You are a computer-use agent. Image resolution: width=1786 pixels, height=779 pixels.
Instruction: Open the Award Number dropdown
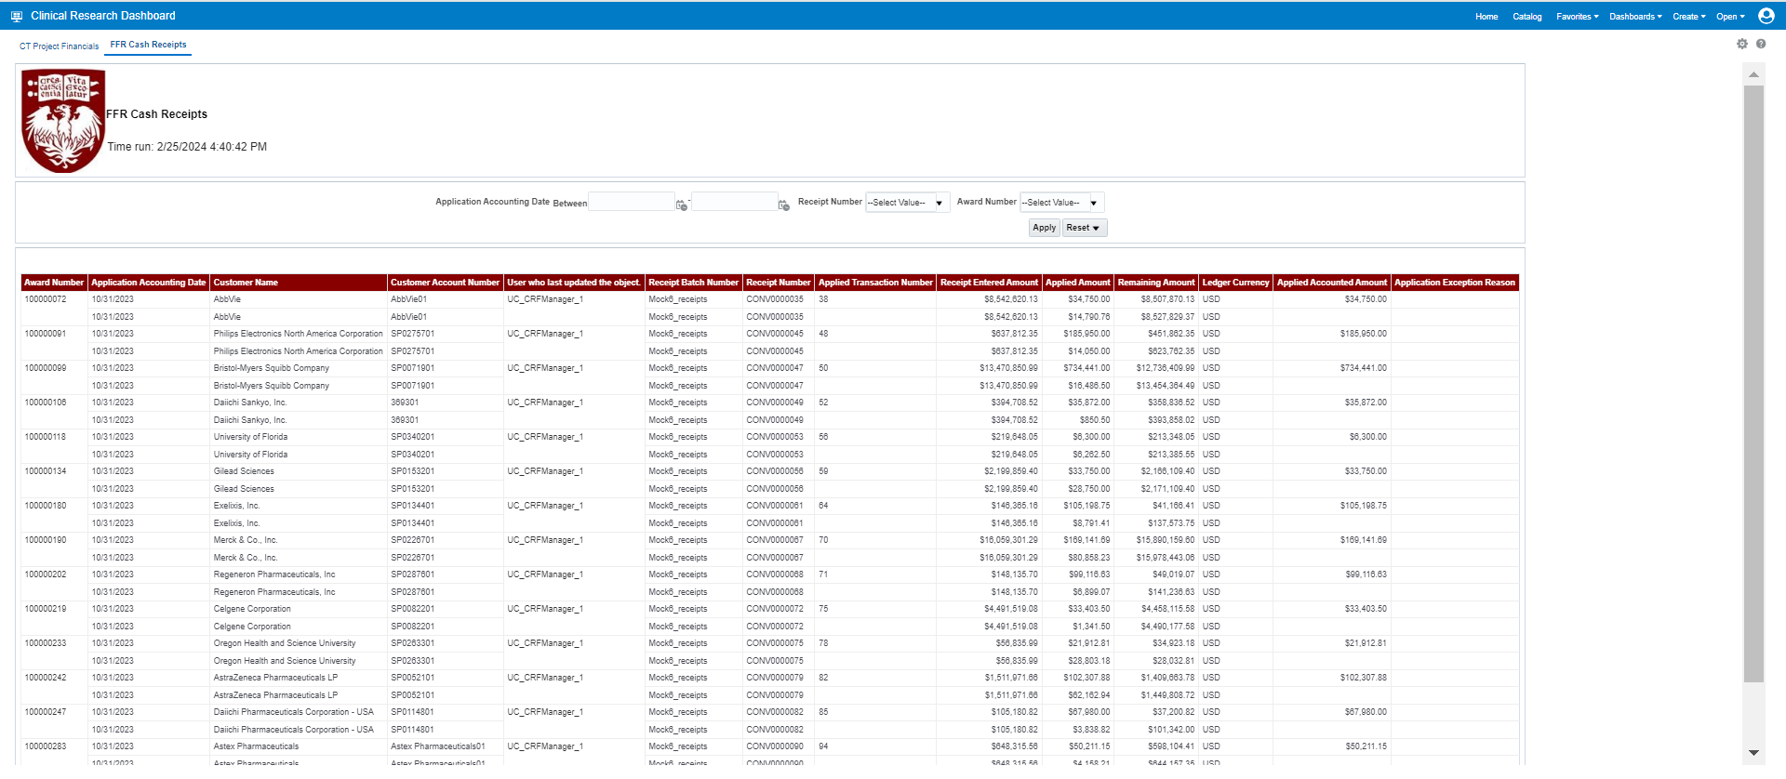pos(1061,203)
